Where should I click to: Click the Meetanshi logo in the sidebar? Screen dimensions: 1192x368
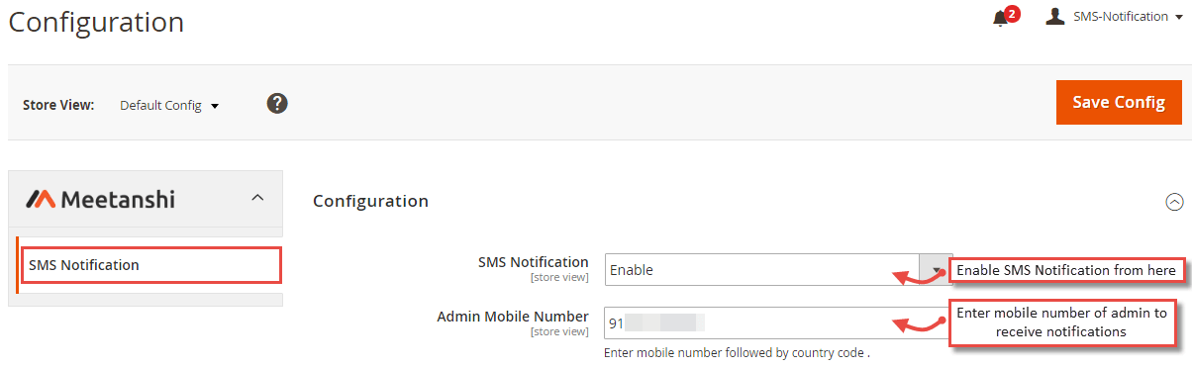100,199
